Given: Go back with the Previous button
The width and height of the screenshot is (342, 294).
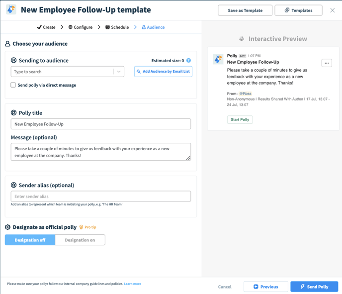Looking at the screenshot, I should [x=265, y=287].
